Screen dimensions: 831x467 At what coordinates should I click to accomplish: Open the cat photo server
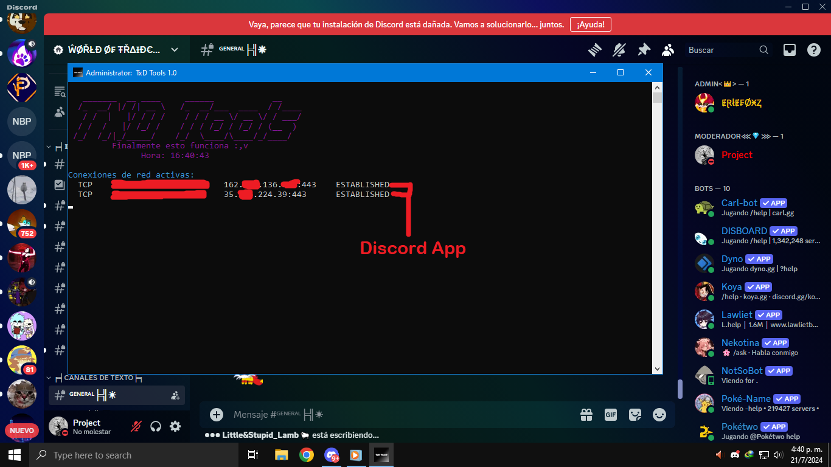coord(22,394)
